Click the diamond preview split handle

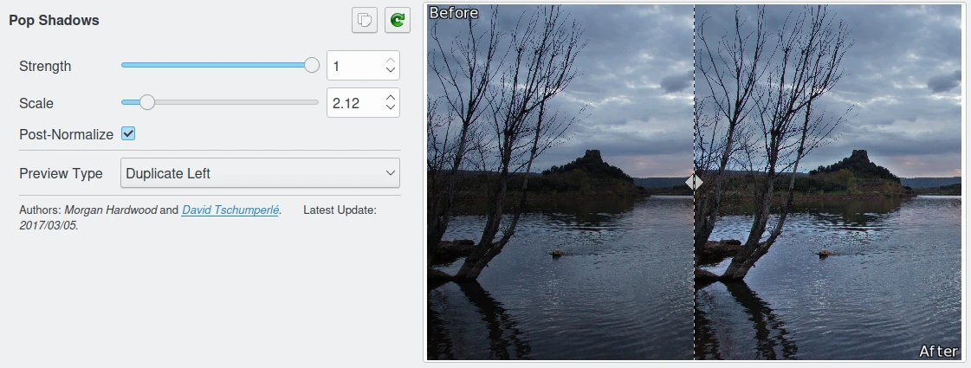694,182
